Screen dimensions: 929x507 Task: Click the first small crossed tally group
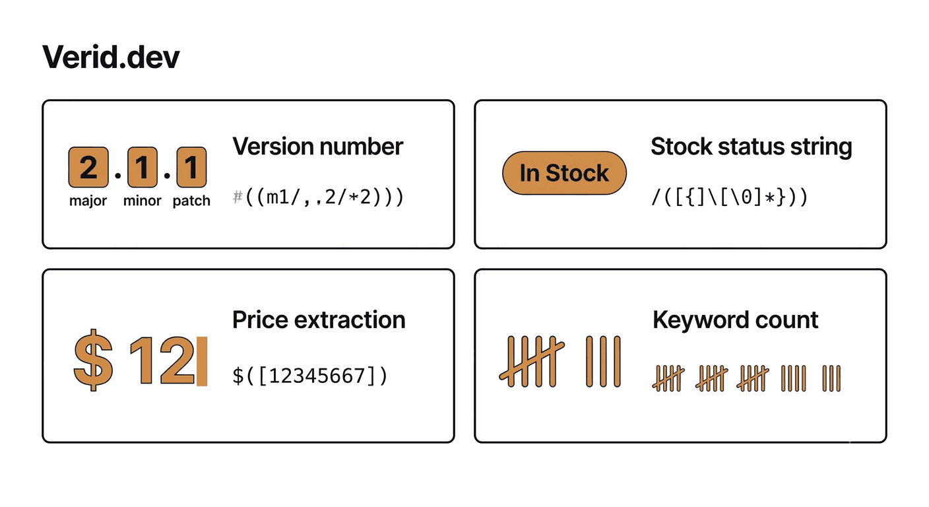[x=668, y=378]
